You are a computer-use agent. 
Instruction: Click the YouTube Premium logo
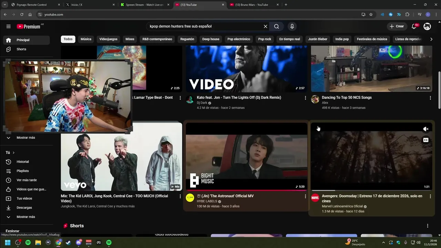[x=28, y=27]
